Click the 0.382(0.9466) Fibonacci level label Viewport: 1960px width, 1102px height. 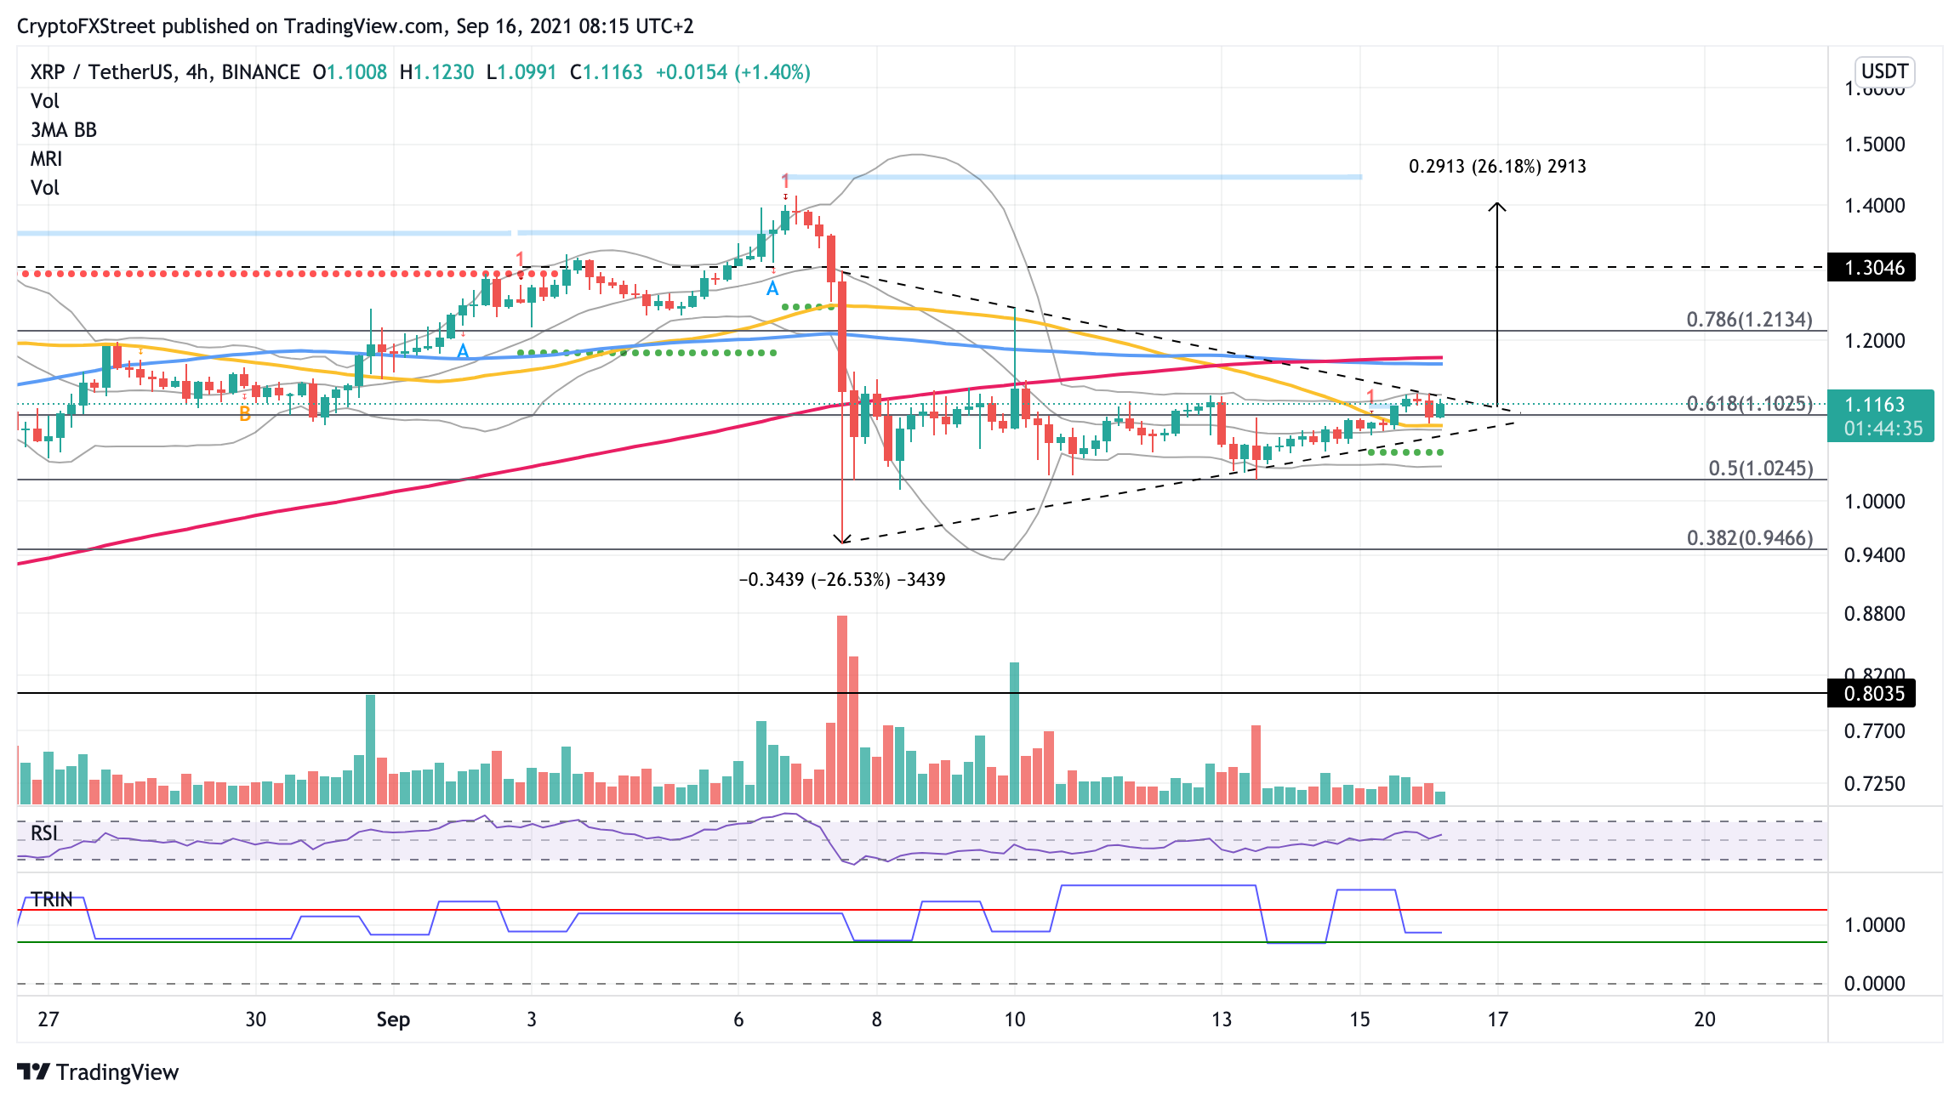pos(1749,538)
